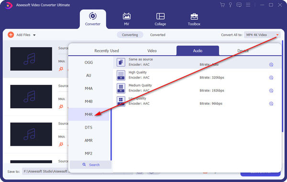This screenshot has height=182, width=287.
Task: Open the feedback chat icon
Action: tap(239, 5)
